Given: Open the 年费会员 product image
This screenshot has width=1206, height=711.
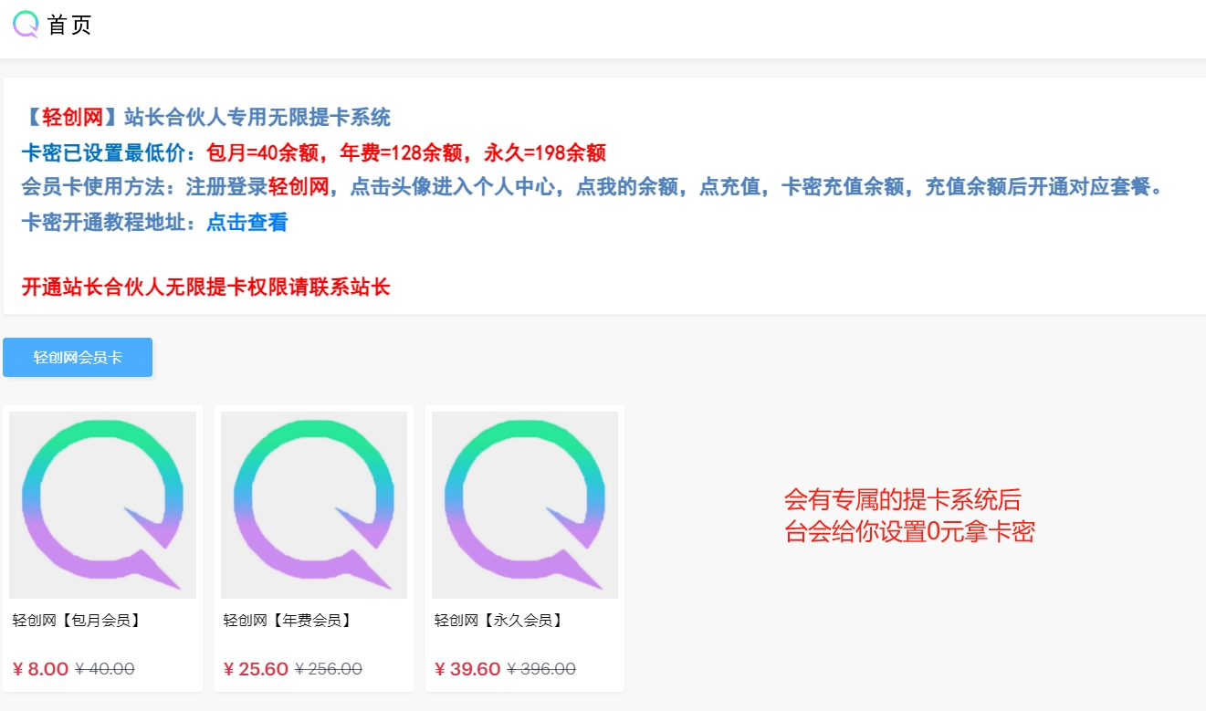Looking at the screenshot, I should (314, 505).
